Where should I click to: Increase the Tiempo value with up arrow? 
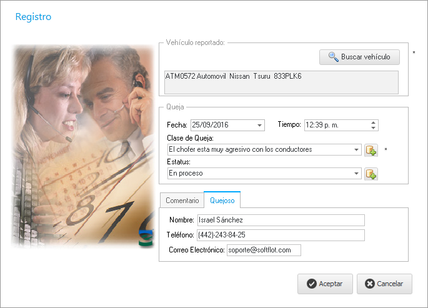coord(374,122)
